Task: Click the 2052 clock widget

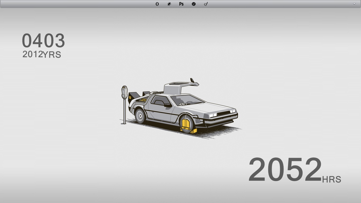Action: point(285,169)
